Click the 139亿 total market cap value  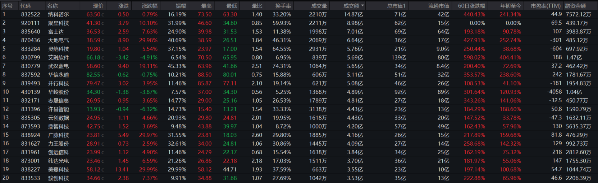399,57
